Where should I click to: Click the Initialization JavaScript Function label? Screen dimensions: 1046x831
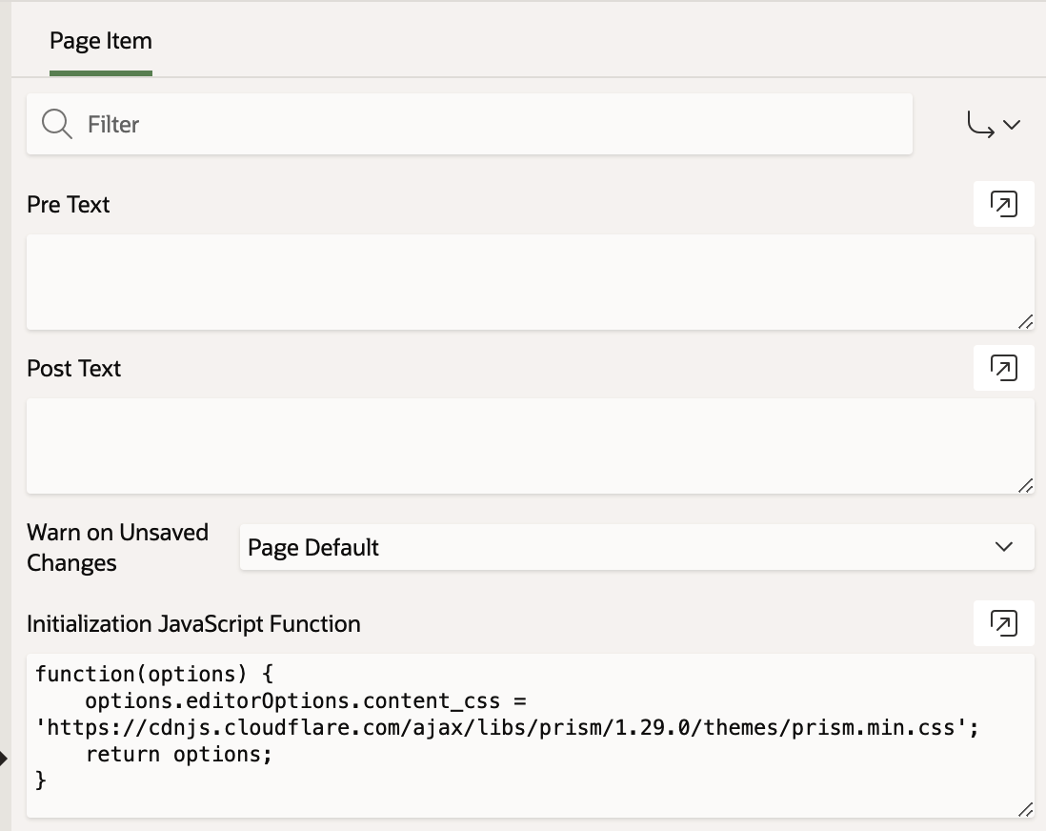(193, 624)
